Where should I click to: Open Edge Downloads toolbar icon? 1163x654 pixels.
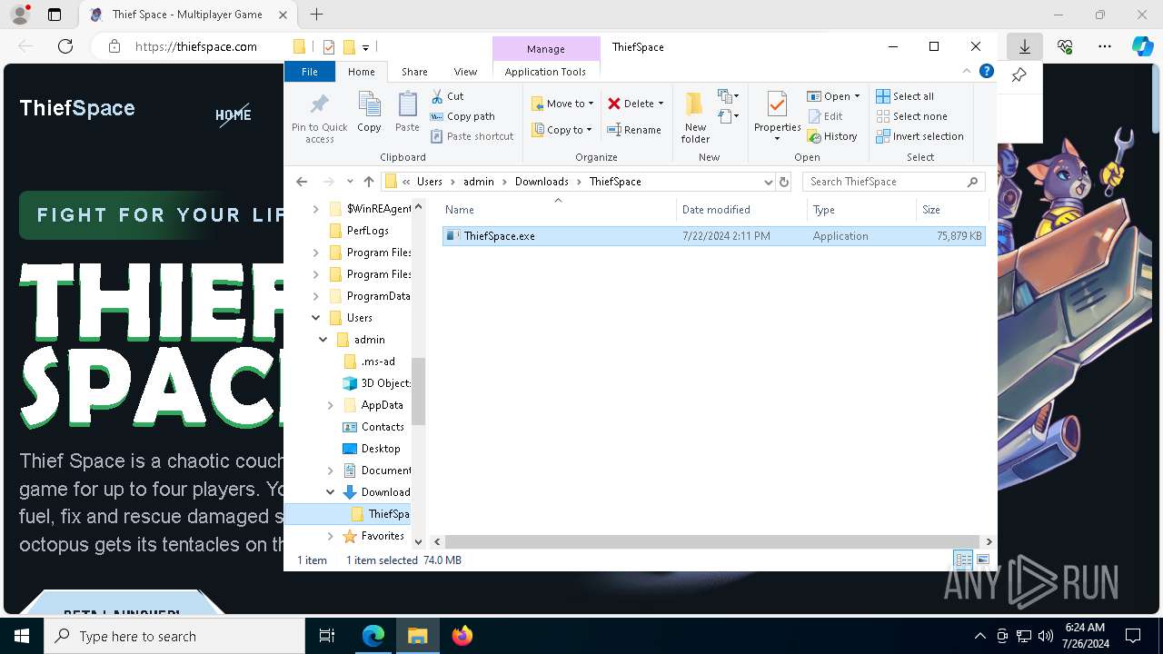[1024, 46]
